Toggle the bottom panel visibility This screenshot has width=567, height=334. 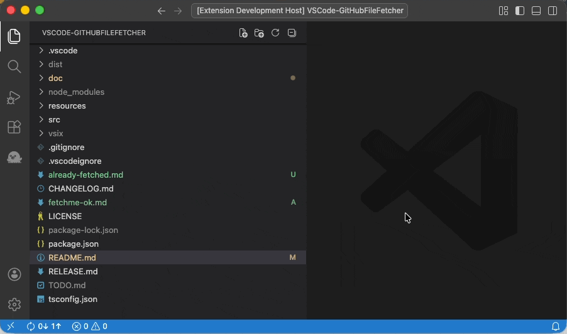(x=536, y=11)
